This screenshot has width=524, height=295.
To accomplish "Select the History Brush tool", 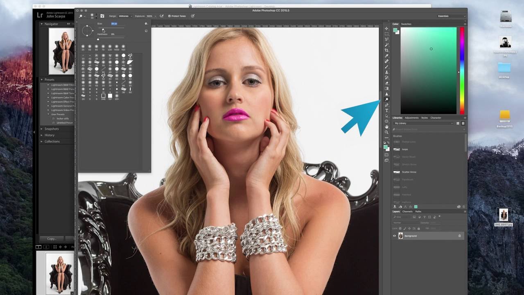I will (x=386, y=77).
